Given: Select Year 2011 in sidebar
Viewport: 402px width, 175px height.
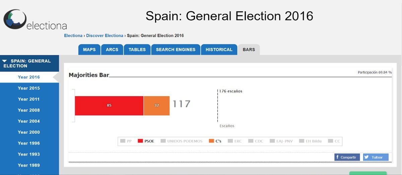Looking at the screenshot, I should (29, 99).
